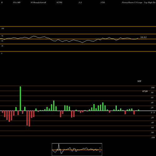Click the tallest green MR histogram bar
156x156 pixels.
(20, 99)
